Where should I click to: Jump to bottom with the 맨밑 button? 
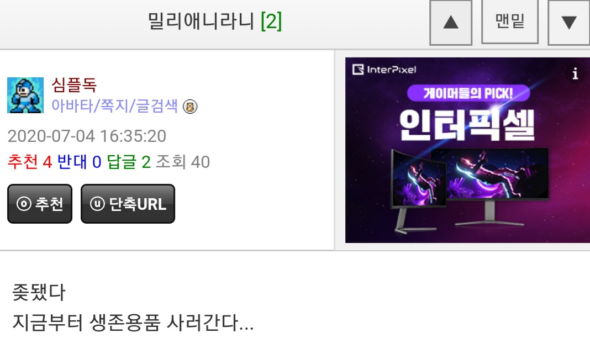click(x=510, y=22)
